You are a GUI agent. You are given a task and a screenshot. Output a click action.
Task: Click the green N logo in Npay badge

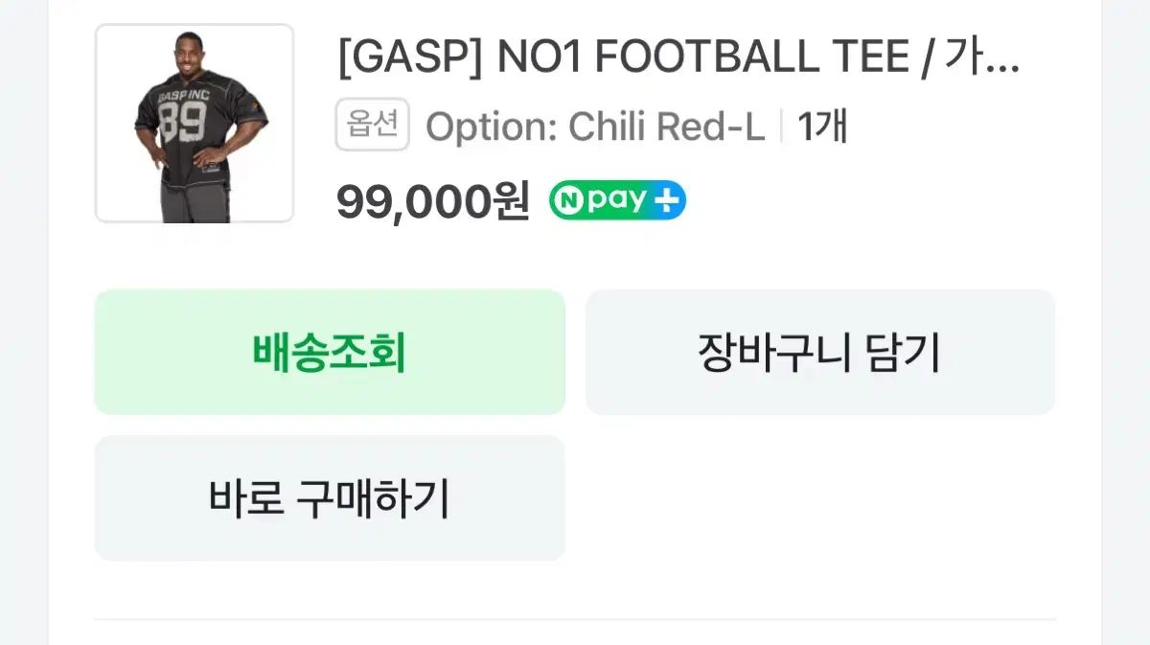567,201
